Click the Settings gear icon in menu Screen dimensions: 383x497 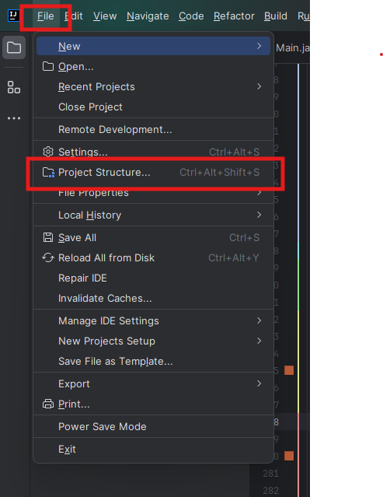coord(48,152)
